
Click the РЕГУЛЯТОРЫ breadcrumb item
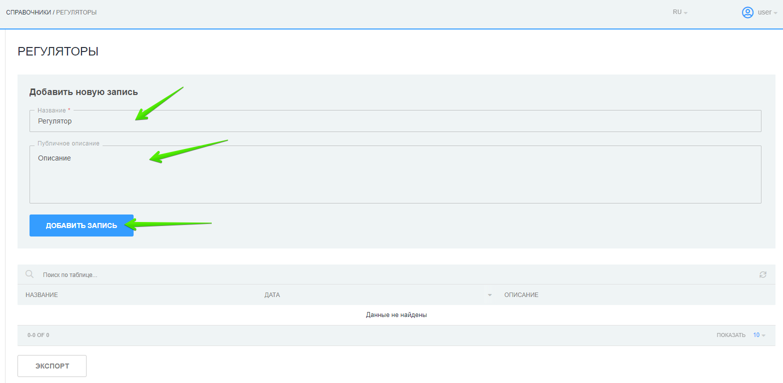(x=76, y=12)
